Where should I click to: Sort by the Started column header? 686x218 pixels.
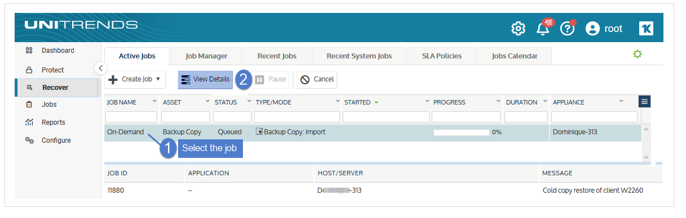click(357, 102)
